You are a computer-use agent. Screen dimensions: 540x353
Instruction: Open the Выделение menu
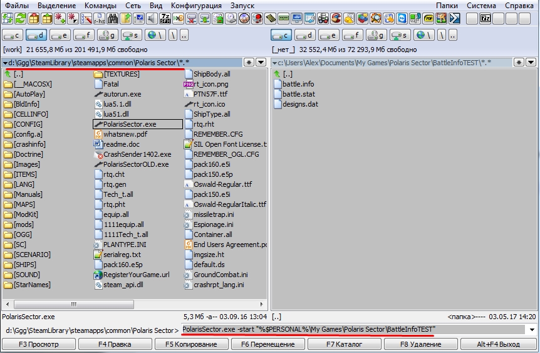[x=57, y=6]
